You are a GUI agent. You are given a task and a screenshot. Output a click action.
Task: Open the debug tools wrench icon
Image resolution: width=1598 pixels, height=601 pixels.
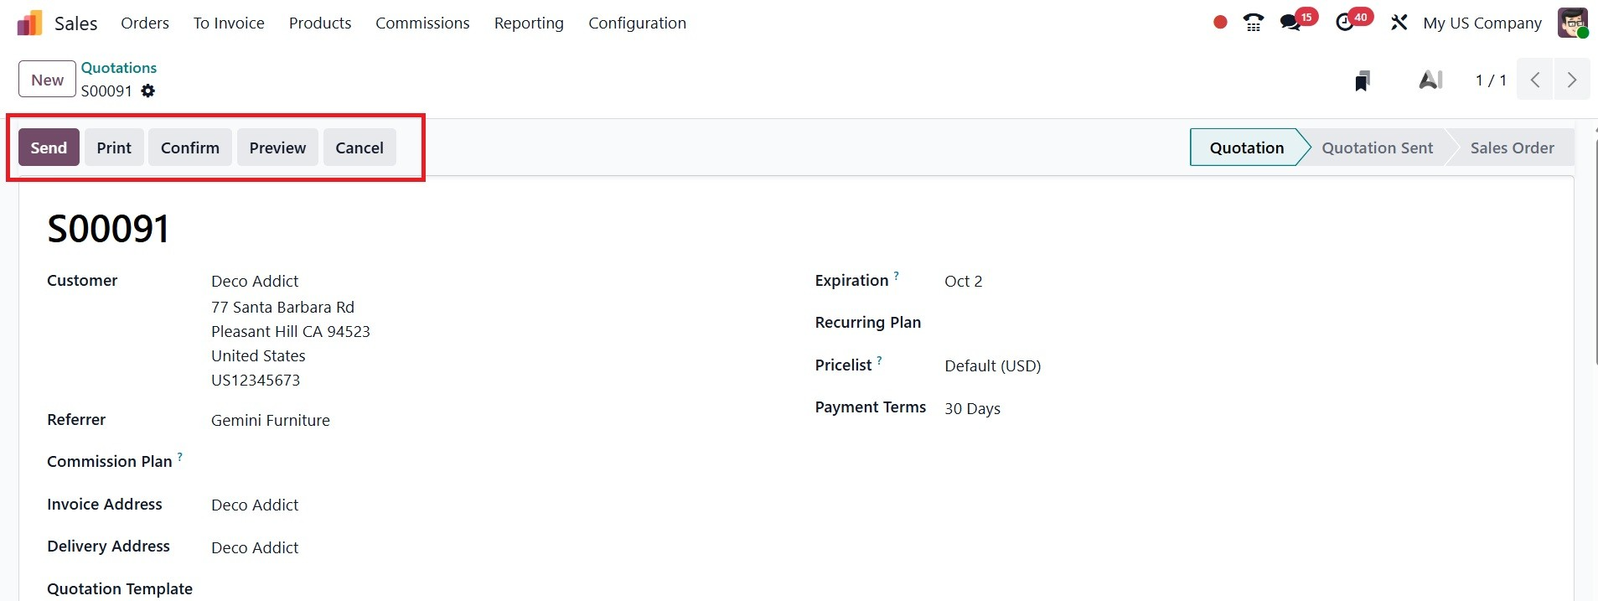[x=1399, y=23]
